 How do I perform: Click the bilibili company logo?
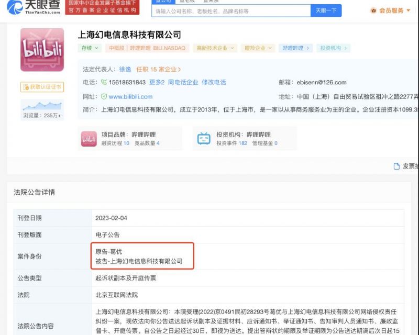(42, 50)
